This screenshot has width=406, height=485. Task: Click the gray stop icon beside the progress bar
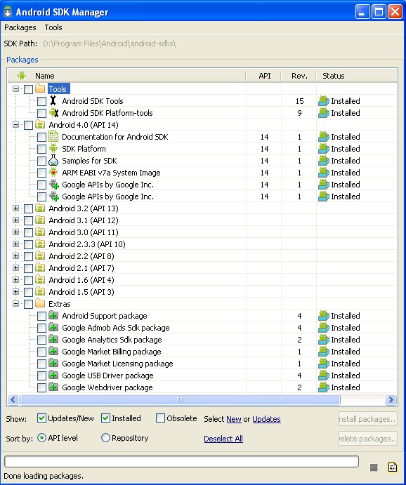pos(374,467)
